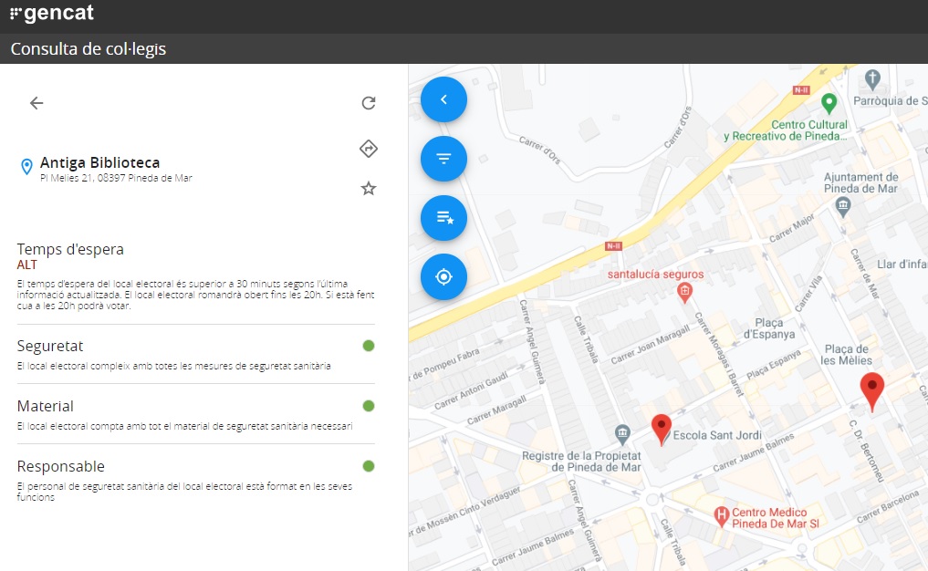Click address Pl Melies 21 text
The image size is (928, 571).
(116, 178)
